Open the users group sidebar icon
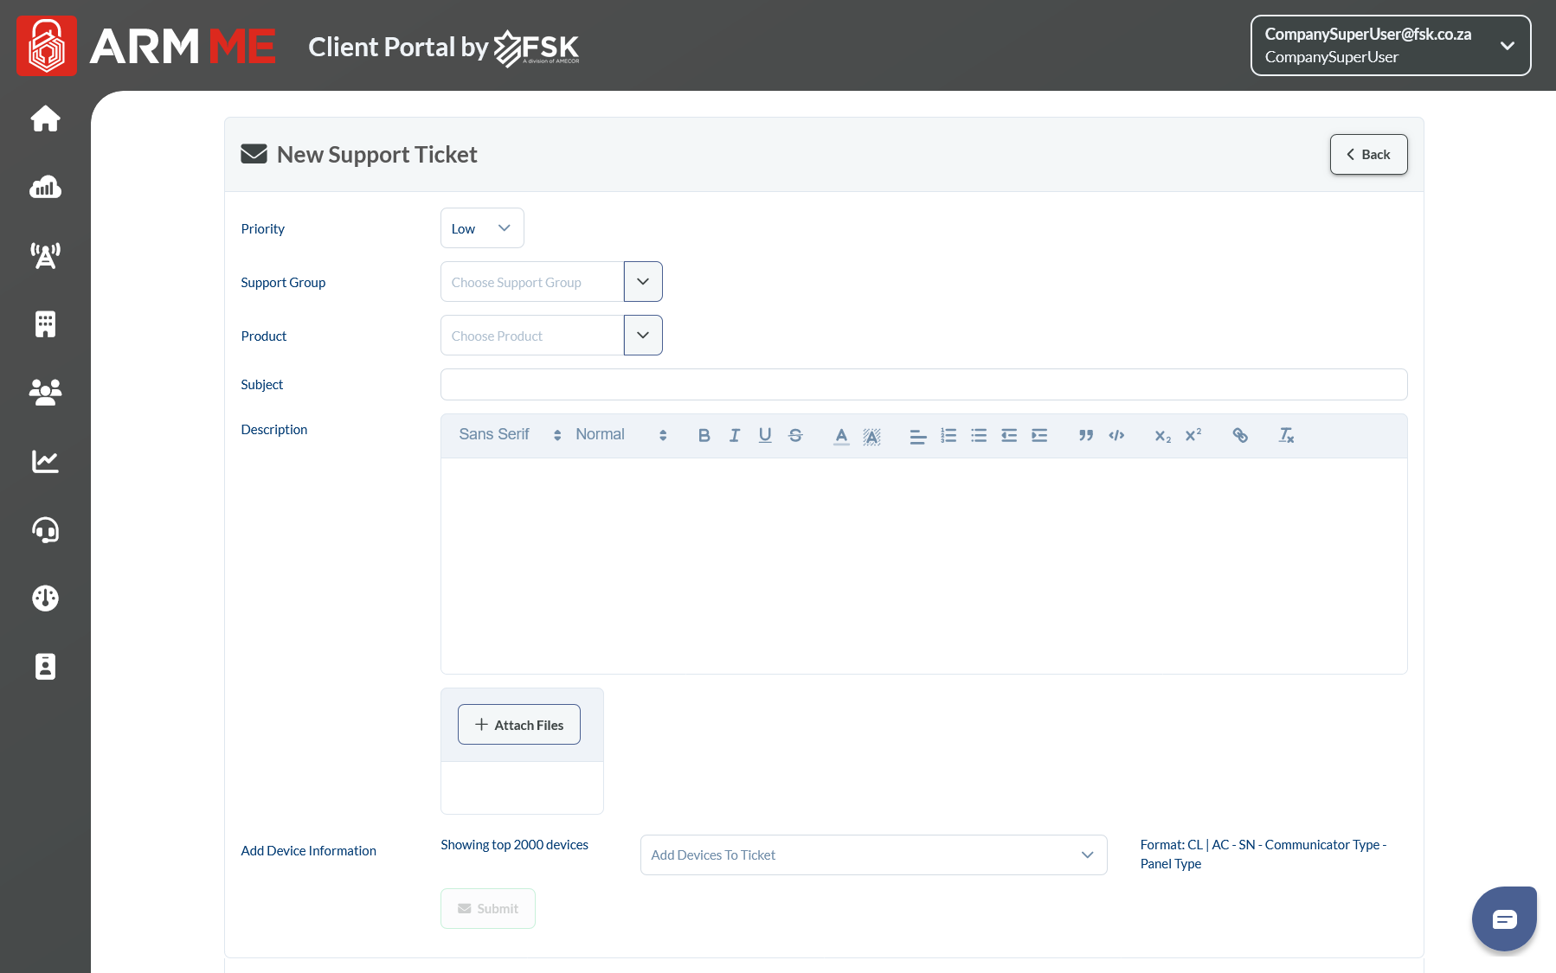Screen dimensions: 1556x973 45,393
